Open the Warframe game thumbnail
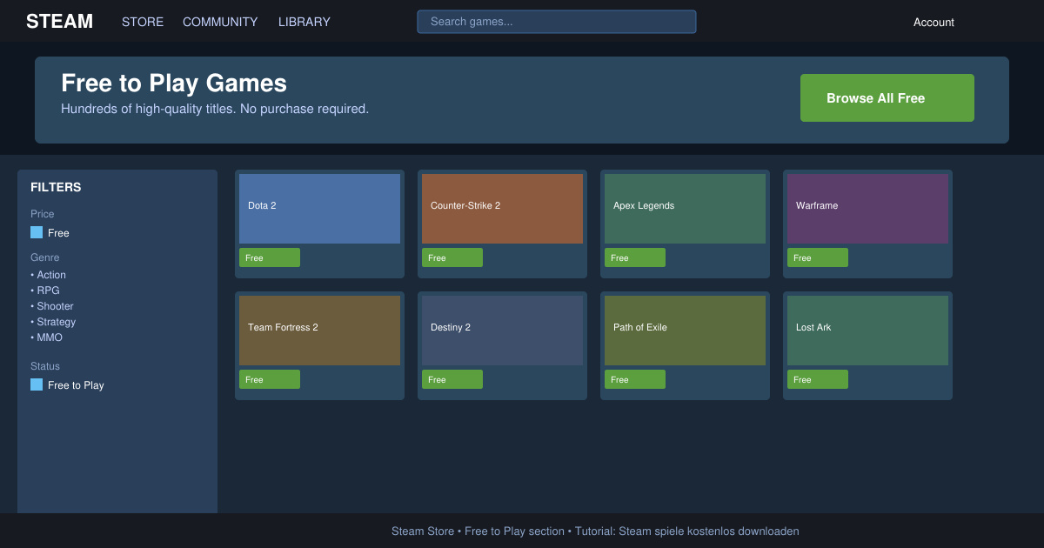The image size is (1044, 548). coord(867,209)
